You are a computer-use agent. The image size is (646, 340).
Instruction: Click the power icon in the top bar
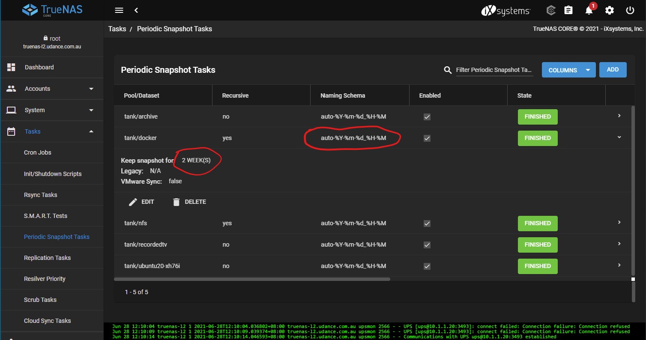point(630,10)
